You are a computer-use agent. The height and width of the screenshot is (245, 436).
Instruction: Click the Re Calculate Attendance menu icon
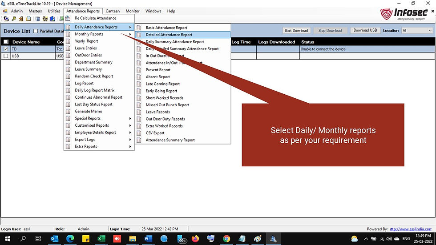click(x=68, y=18)
